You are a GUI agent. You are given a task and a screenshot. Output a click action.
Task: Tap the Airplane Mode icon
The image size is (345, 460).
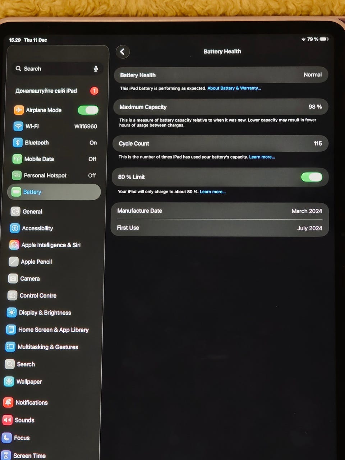click(19, 110)
